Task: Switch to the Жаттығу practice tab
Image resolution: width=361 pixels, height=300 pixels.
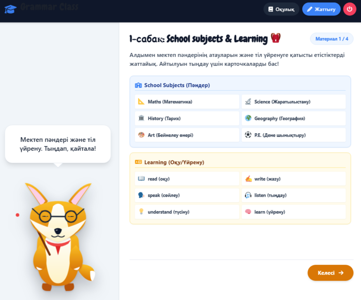Action: (321, 9)
